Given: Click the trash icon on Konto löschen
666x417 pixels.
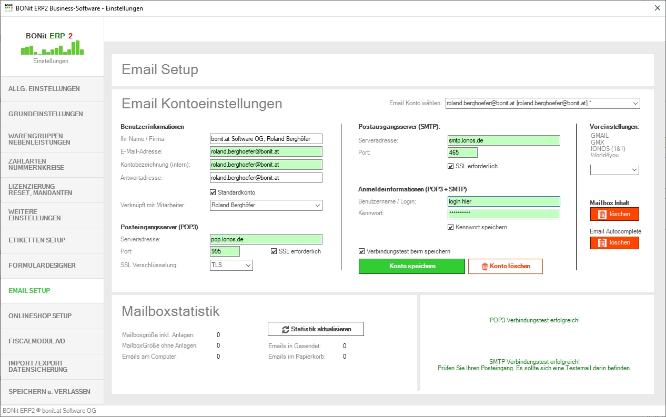Looking at the screenshot, I should [485, 267].
